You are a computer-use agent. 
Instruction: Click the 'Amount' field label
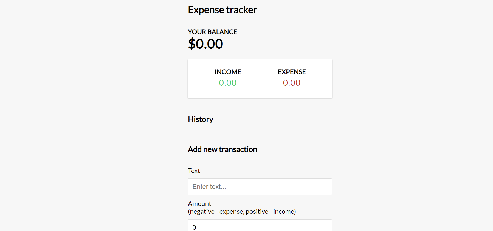click(199, 203)
